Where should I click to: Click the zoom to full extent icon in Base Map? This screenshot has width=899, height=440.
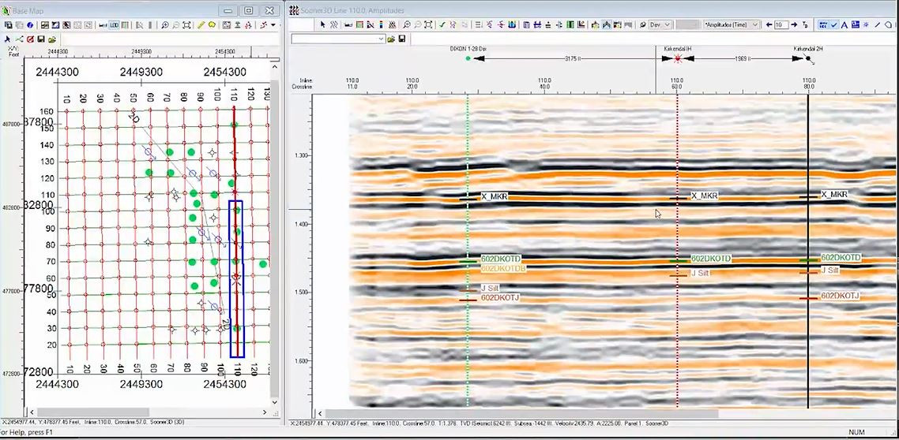click(186, 25)
